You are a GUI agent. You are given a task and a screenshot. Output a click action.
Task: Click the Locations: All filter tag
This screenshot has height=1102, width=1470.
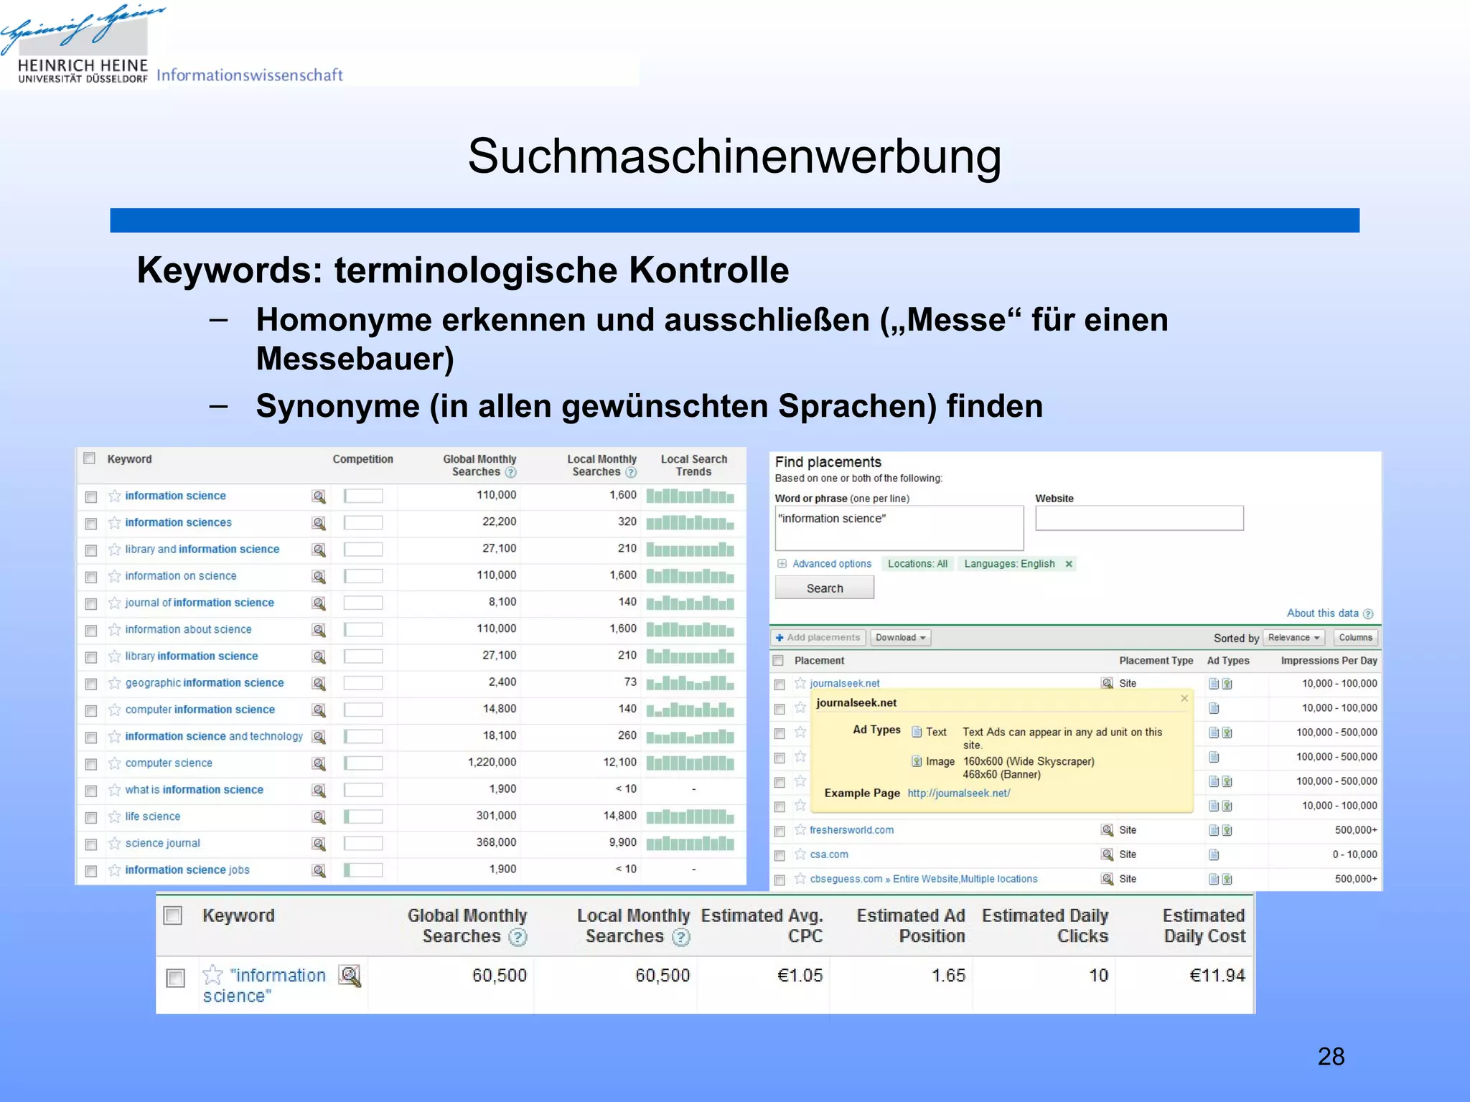[917, 564]
